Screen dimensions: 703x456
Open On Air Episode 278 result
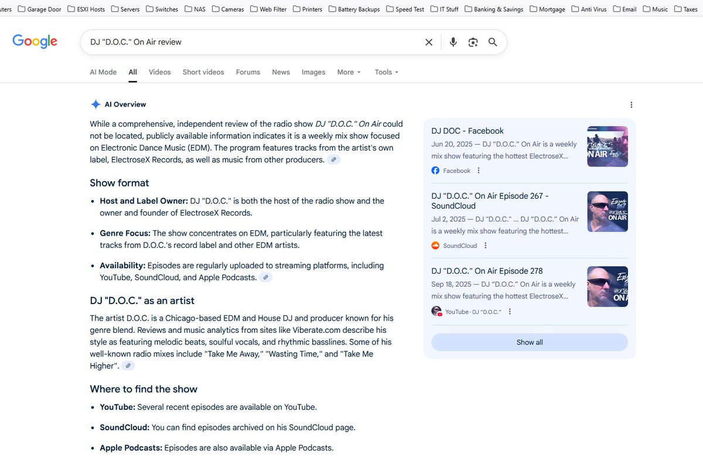tap(487, 271)
